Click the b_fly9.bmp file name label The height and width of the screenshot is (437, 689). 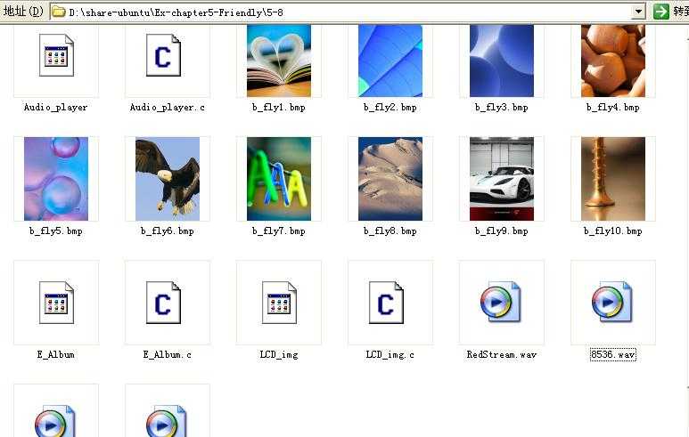click(x=501, y=231)
